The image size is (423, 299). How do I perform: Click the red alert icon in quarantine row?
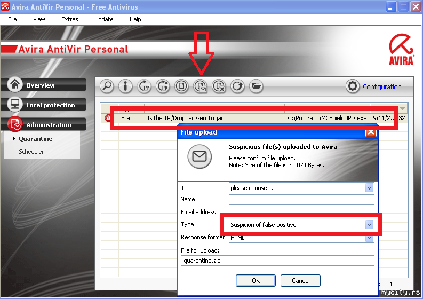(x=108, y=118)
